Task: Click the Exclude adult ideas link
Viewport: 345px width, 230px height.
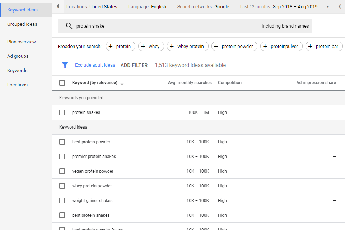Action: pyautogui.click(x=95, y=65)
